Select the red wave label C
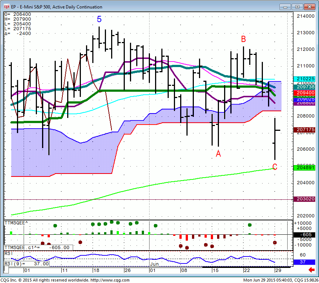Viewport: 319px width, 283px height. (275, 167)
